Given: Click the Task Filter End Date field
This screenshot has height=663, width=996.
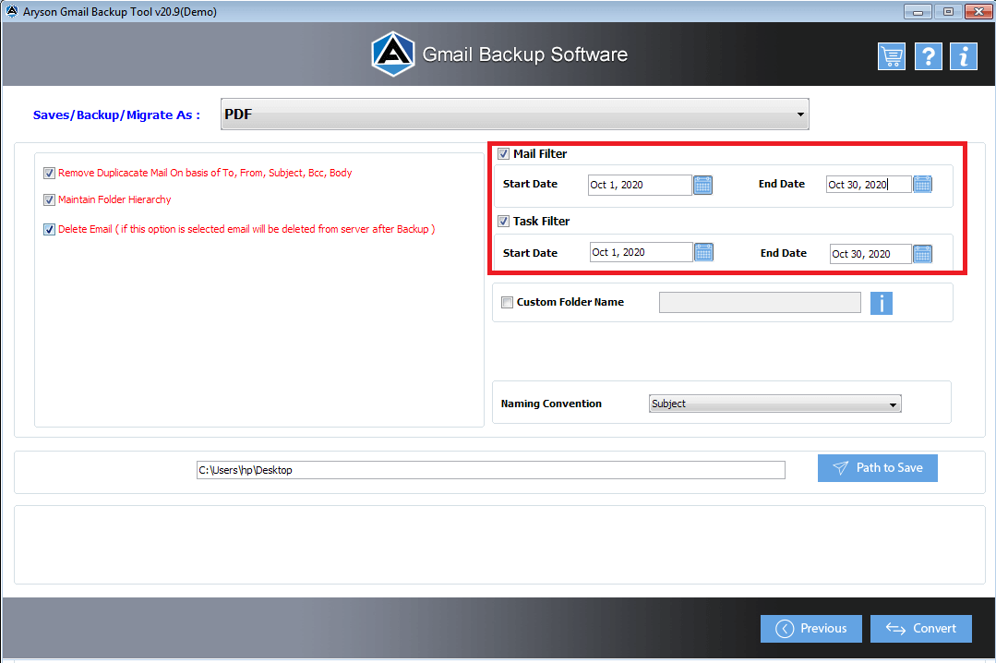Looking at the screenshot, I should 870,254.
